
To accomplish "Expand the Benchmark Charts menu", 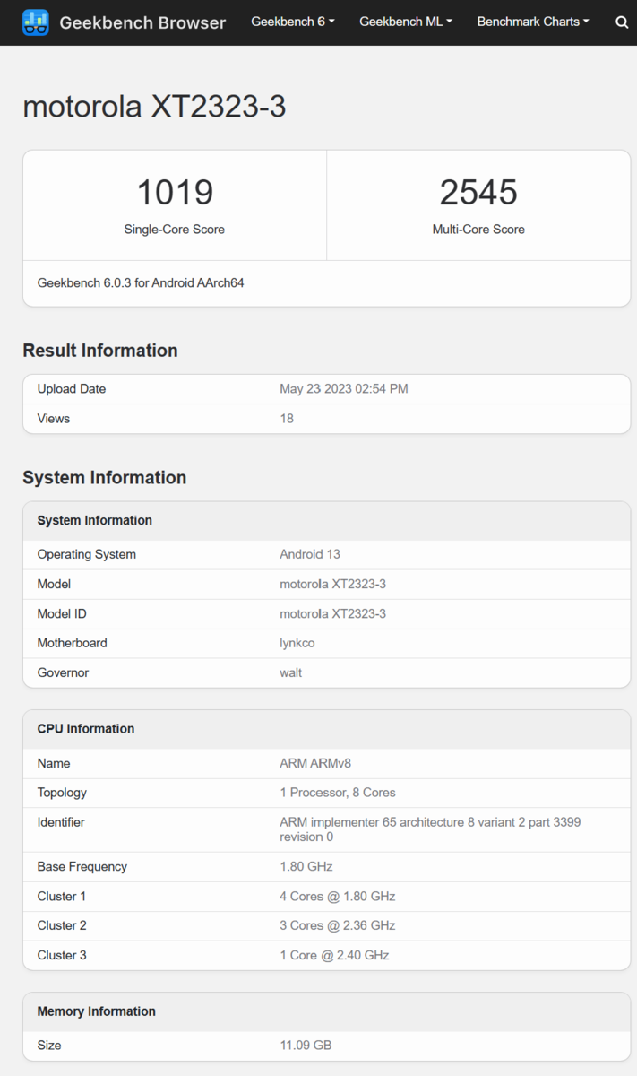I will coord(533,22).
